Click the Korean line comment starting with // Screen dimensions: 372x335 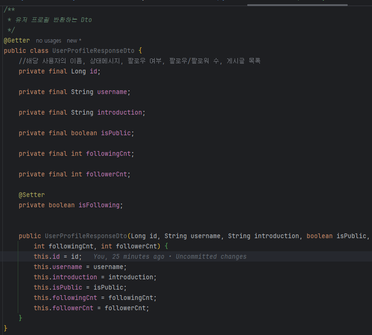139,61
